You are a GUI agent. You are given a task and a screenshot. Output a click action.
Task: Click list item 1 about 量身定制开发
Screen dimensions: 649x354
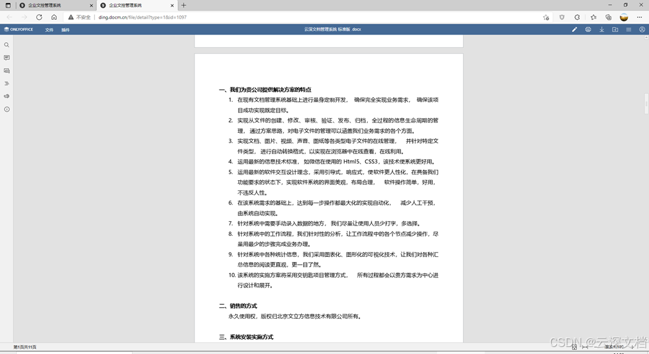pyautogui.click(x=333, y=105)
